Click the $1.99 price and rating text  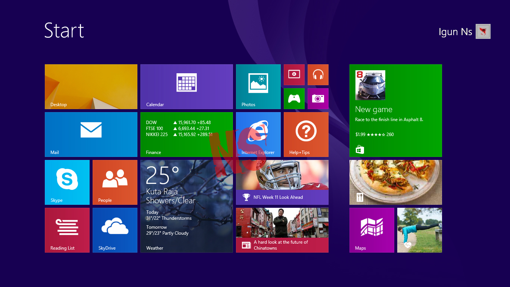pyautogui.click(x=374, y=135)
